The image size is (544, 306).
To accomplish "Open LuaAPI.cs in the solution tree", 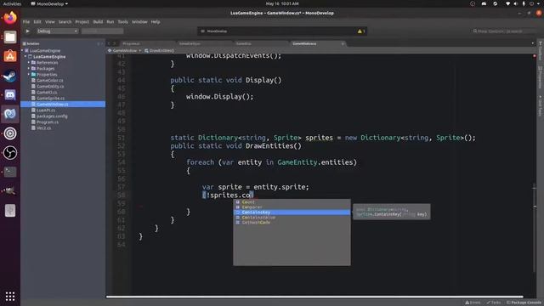I will [46, 110].
